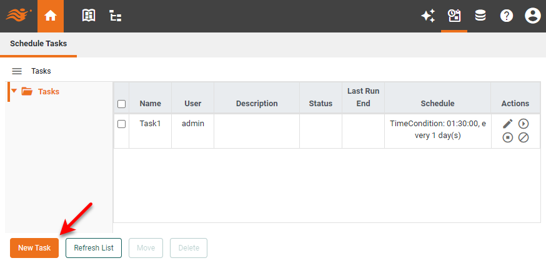The image size is (546, 268).
Task: Sort by the Schedule column header
Action: point(437,104)
